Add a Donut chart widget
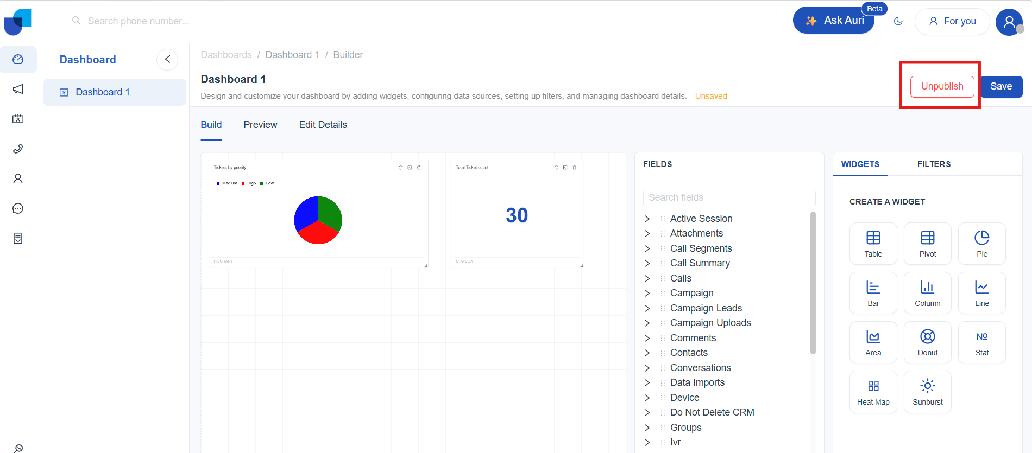The width and height of the screenshot is (1032, 453). (927, 342)
